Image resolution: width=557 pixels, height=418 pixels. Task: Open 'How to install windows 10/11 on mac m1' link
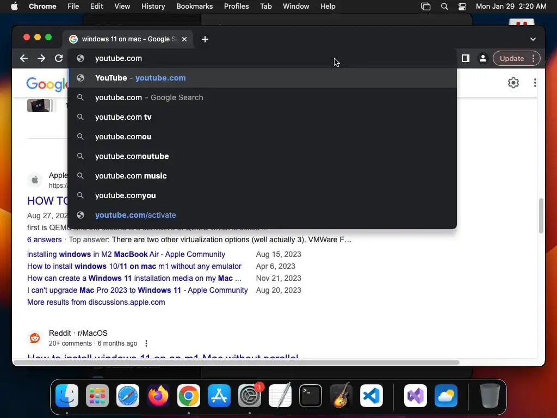134,266
